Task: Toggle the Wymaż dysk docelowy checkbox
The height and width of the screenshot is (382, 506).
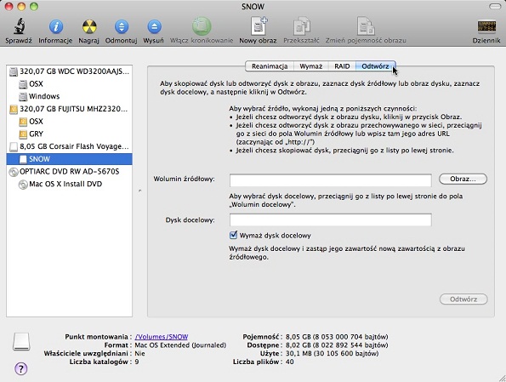Action: [233, 235]
